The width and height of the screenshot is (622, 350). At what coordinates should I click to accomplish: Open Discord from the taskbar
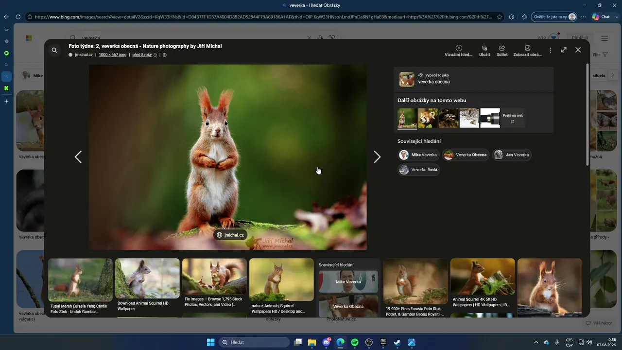tap(326, 342)
